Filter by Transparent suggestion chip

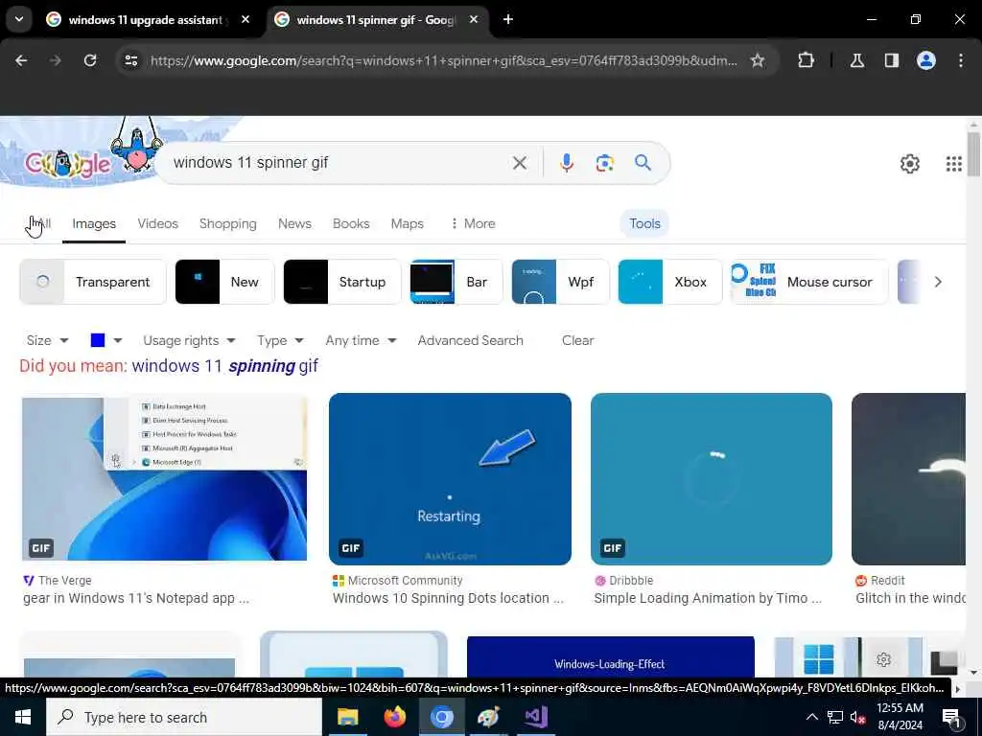click(93, 282)
